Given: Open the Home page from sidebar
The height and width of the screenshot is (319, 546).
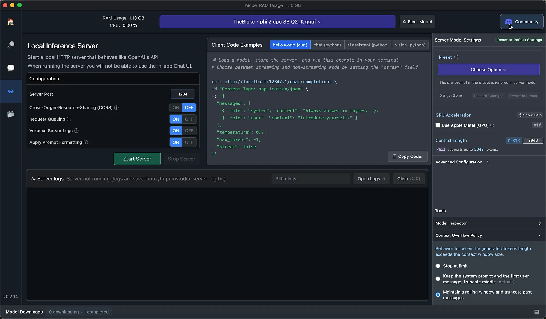Looking at the screenshot, I should (11, 22).
